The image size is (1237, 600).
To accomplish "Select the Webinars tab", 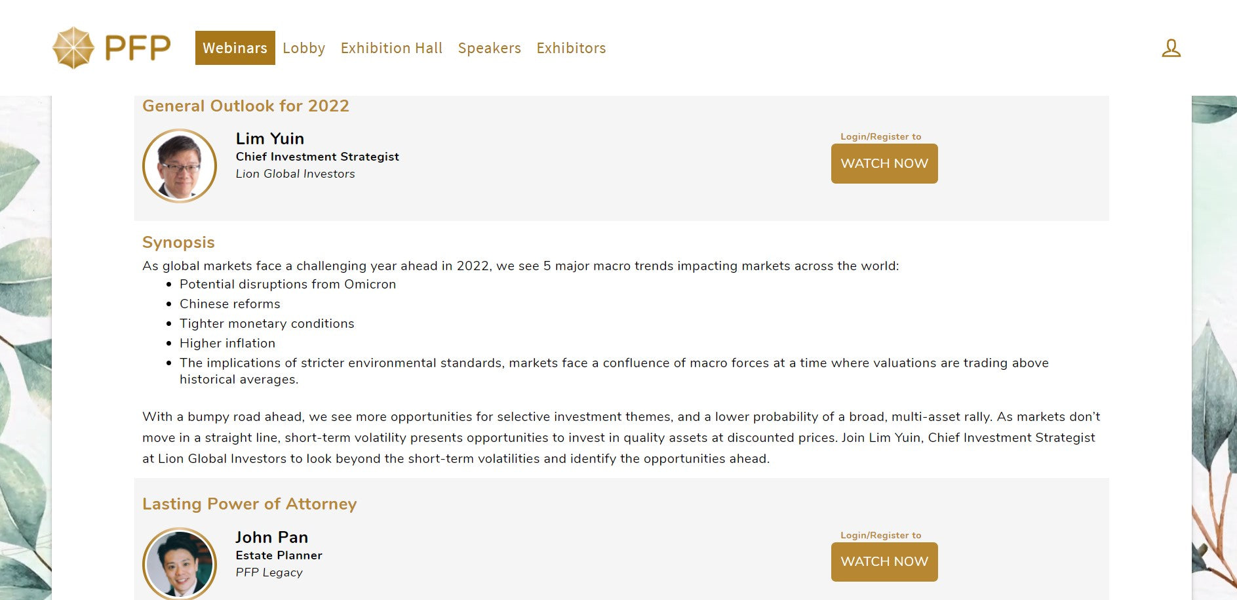I will [x=235, y=48].
